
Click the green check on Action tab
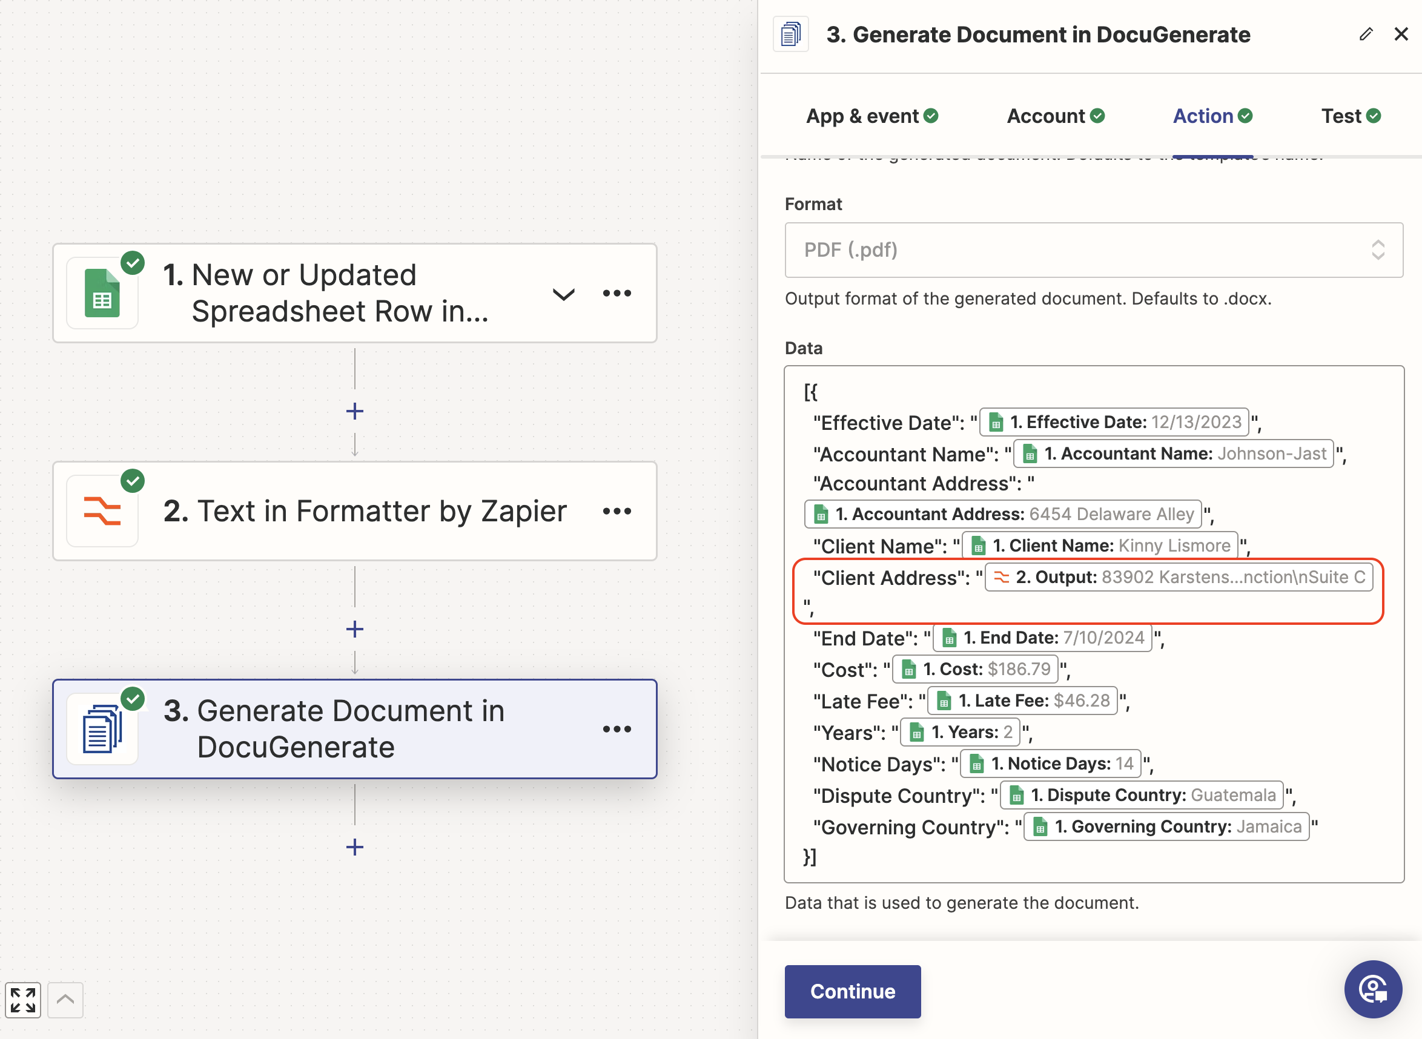pos(1245,116)
